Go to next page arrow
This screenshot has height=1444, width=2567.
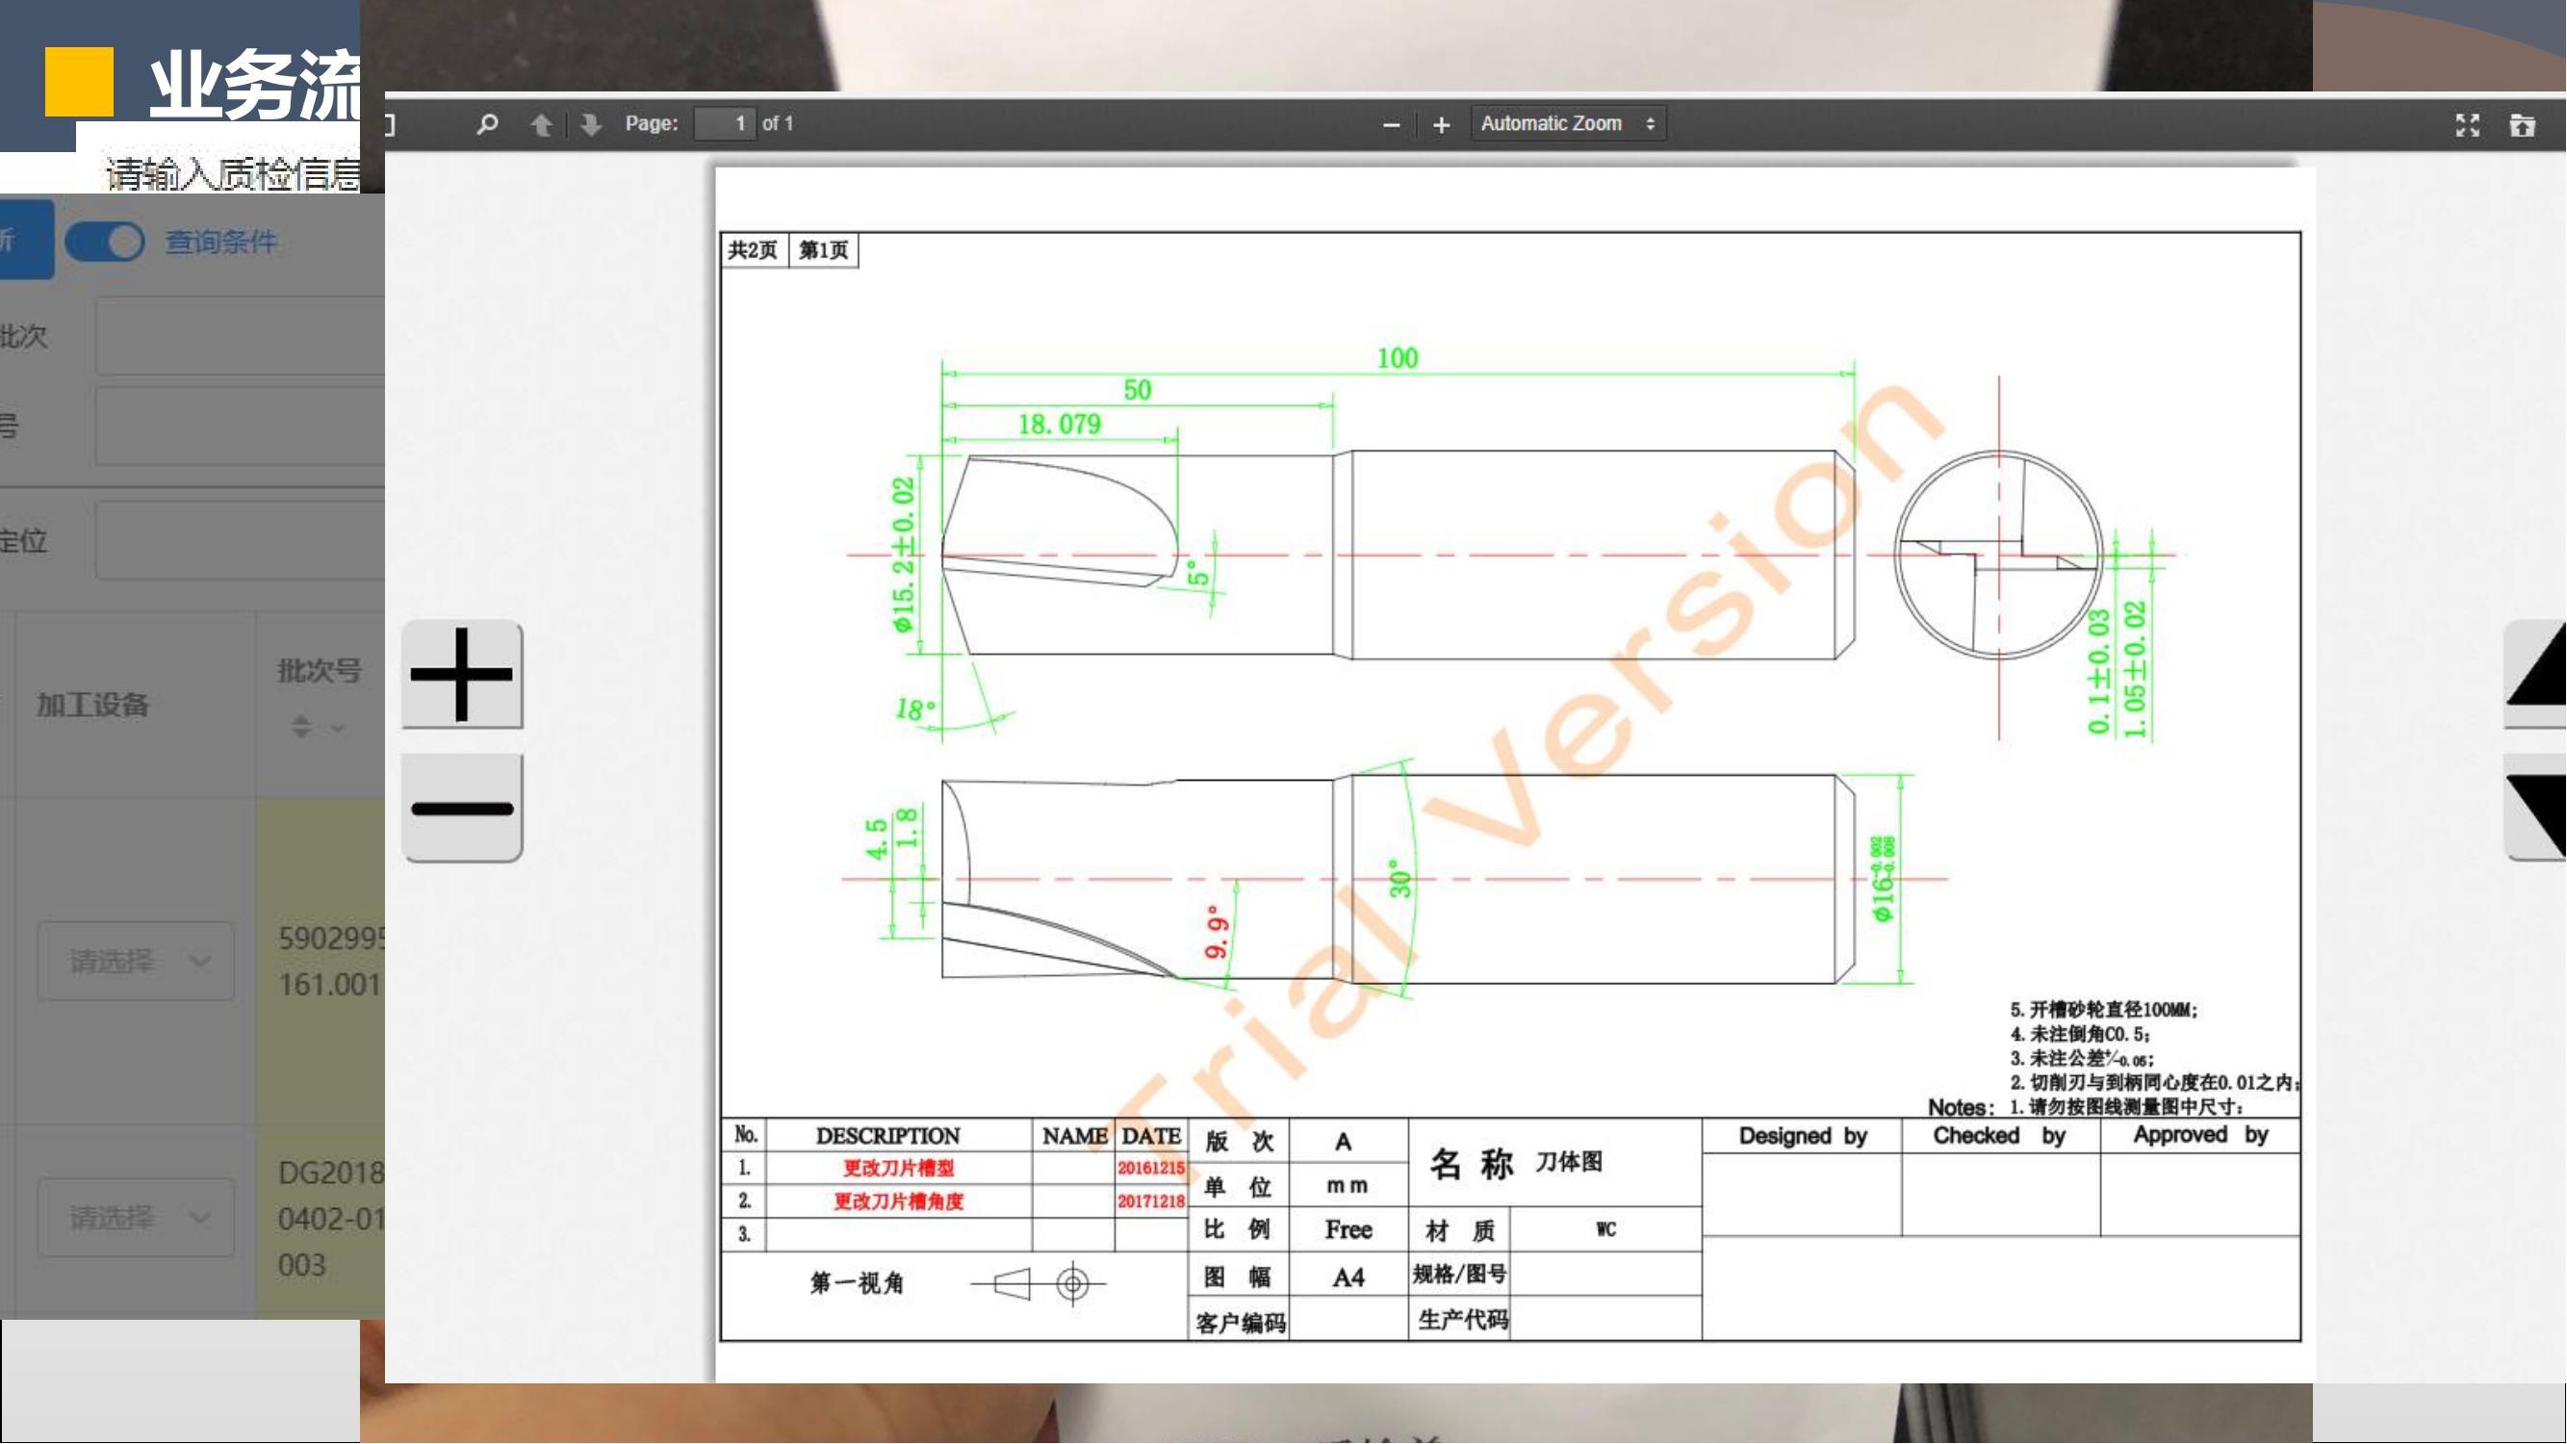(x=591, y=124)
